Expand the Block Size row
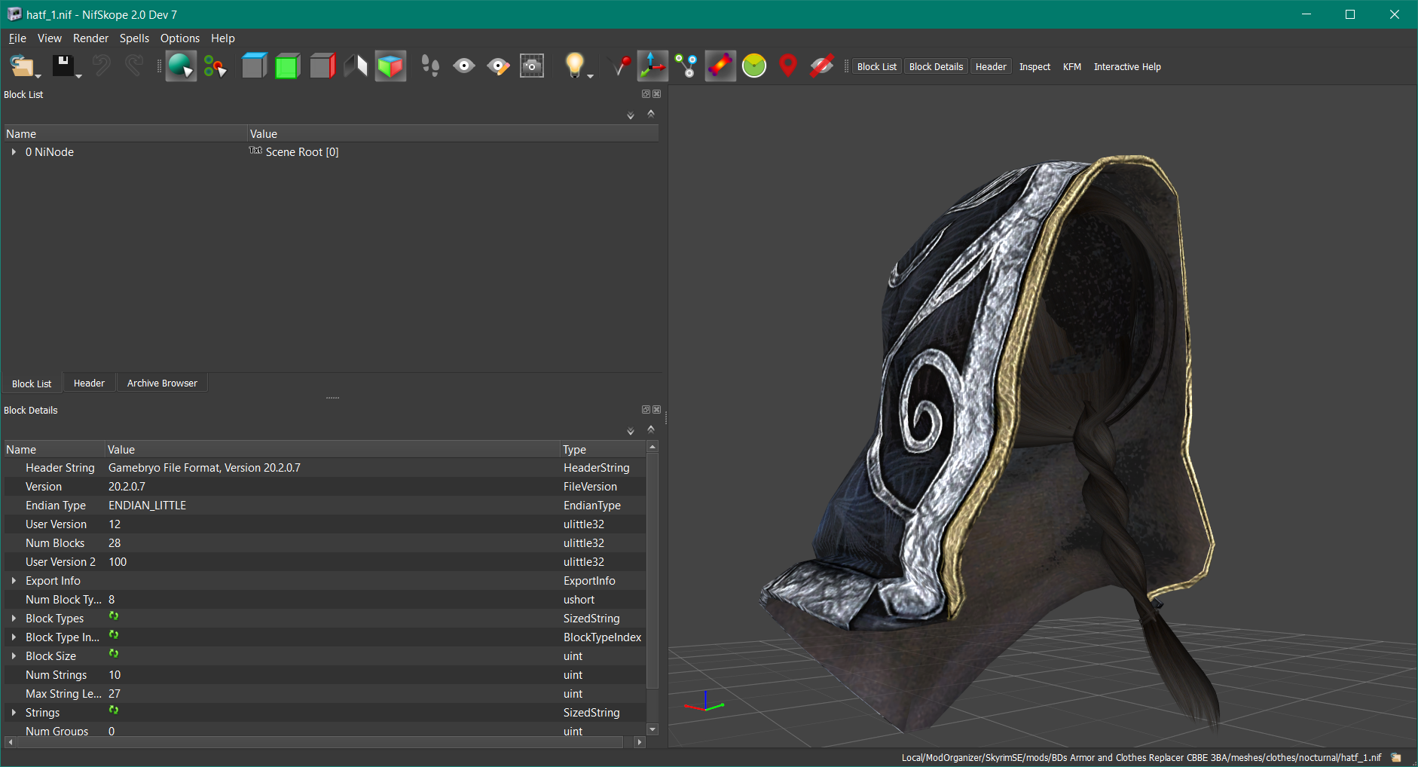The width and height of the screenshot is (1418, 767). [14, 656]
